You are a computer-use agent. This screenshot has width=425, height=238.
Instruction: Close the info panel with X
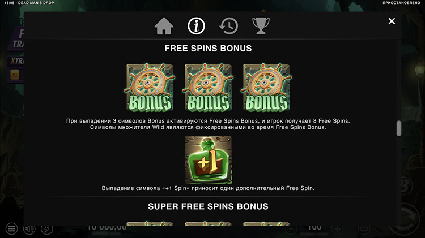392,21
